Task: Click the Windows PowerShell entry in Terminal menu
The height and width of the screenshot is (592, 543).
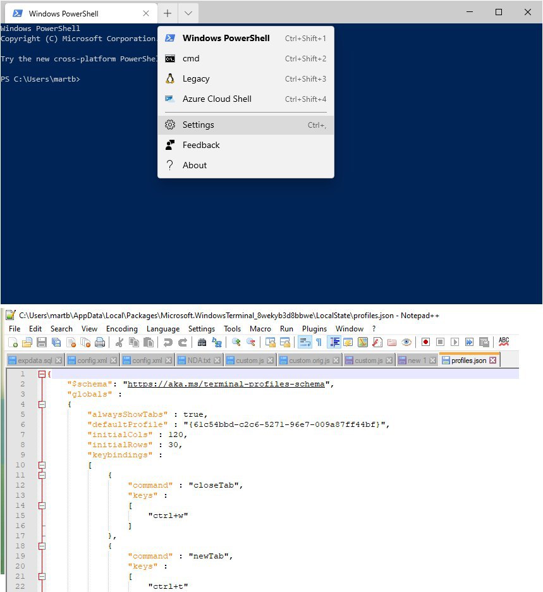Action: tap(246, 38)
